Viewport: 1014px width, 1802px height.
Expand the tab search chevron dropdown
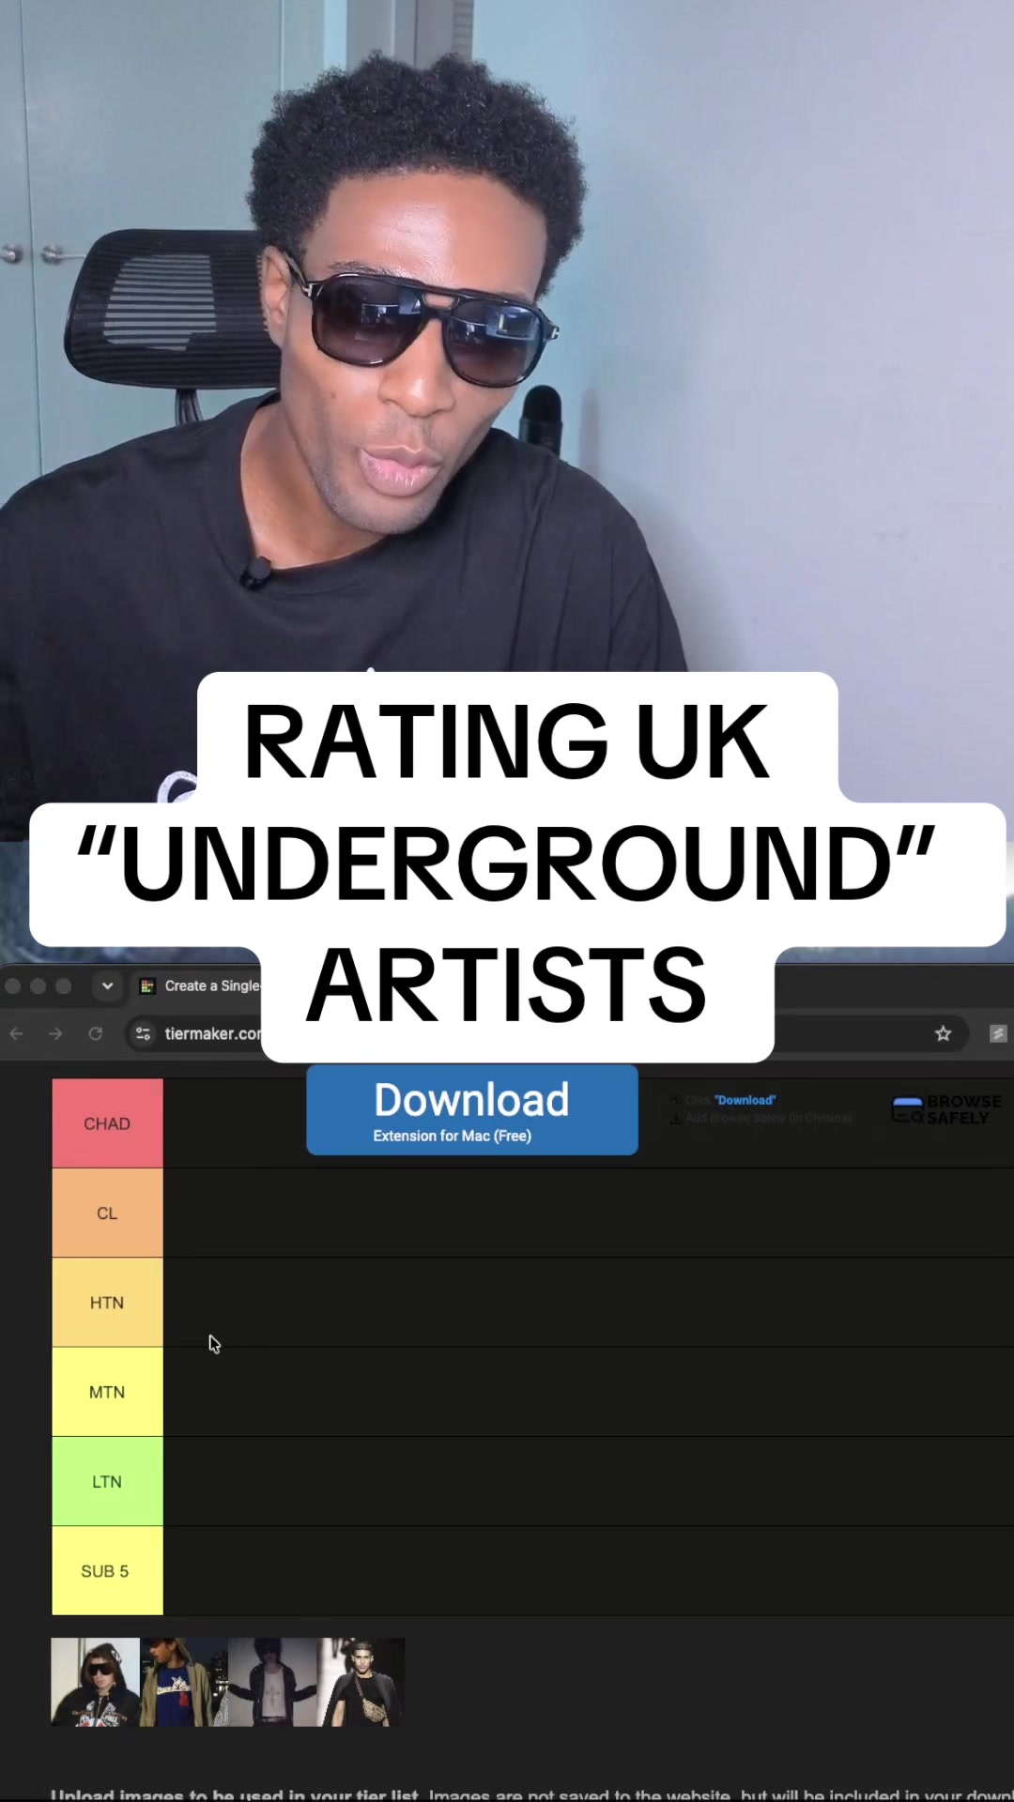click(107, 985)
